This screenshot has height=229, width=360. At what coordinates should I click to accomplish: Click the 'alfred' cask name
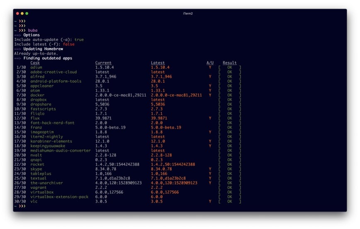point(37,77)
